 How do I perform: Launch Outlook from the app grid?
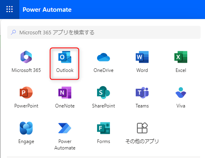[65, 57]
